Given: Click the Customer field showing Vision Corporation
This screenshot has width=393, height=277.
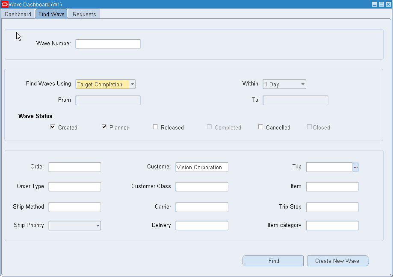Looking at the screenshot, I should point(202,167).
